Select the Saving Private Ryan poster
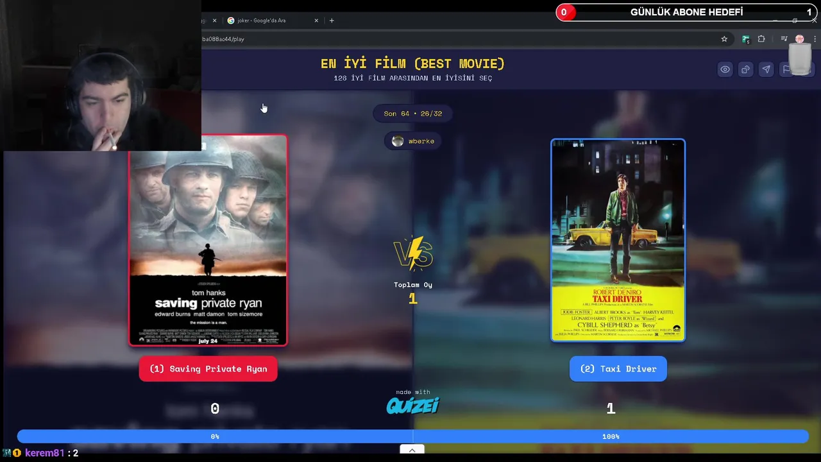Image resolution: width=821 pixels, height=462 pixels. click(208, 241)
